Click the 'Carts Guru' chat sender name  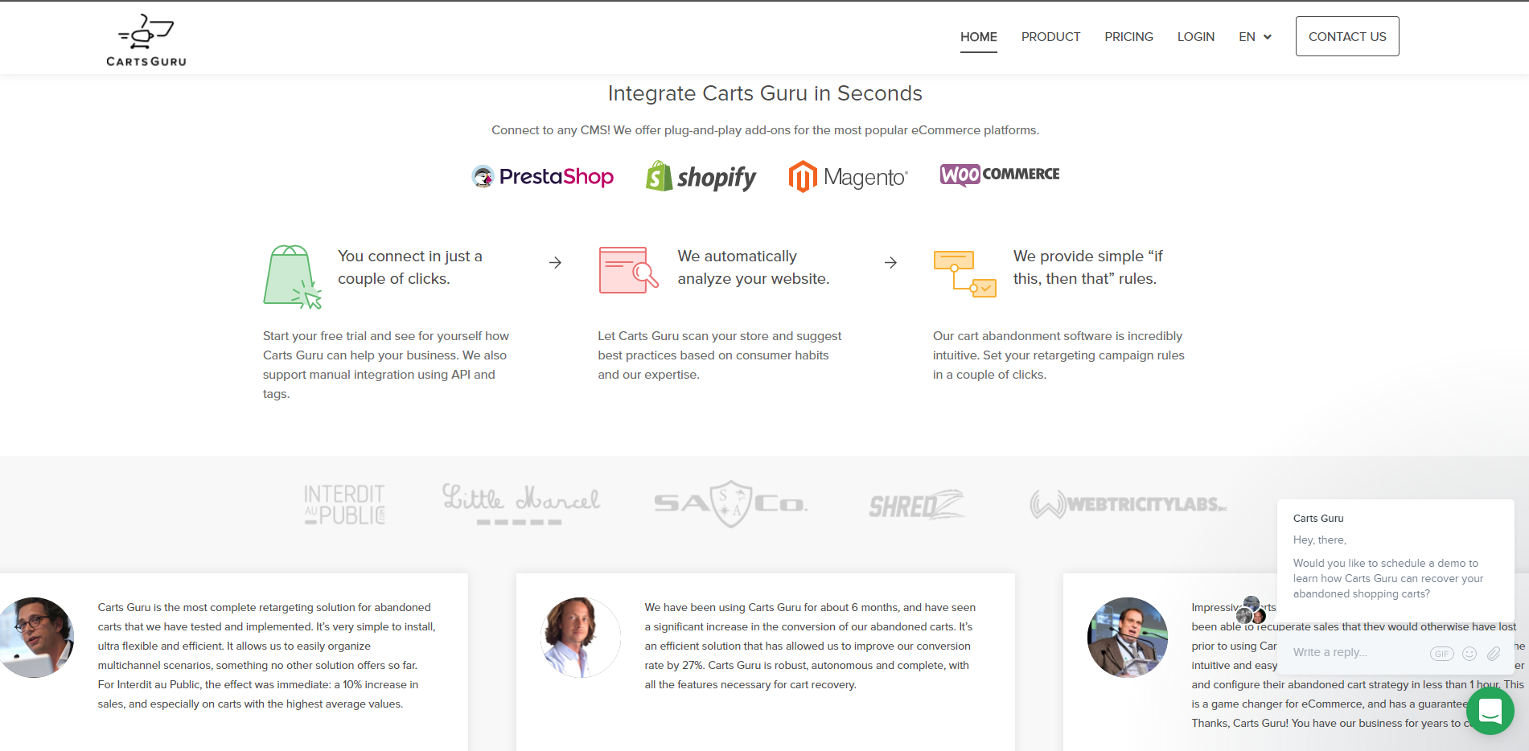point(1318,519)
